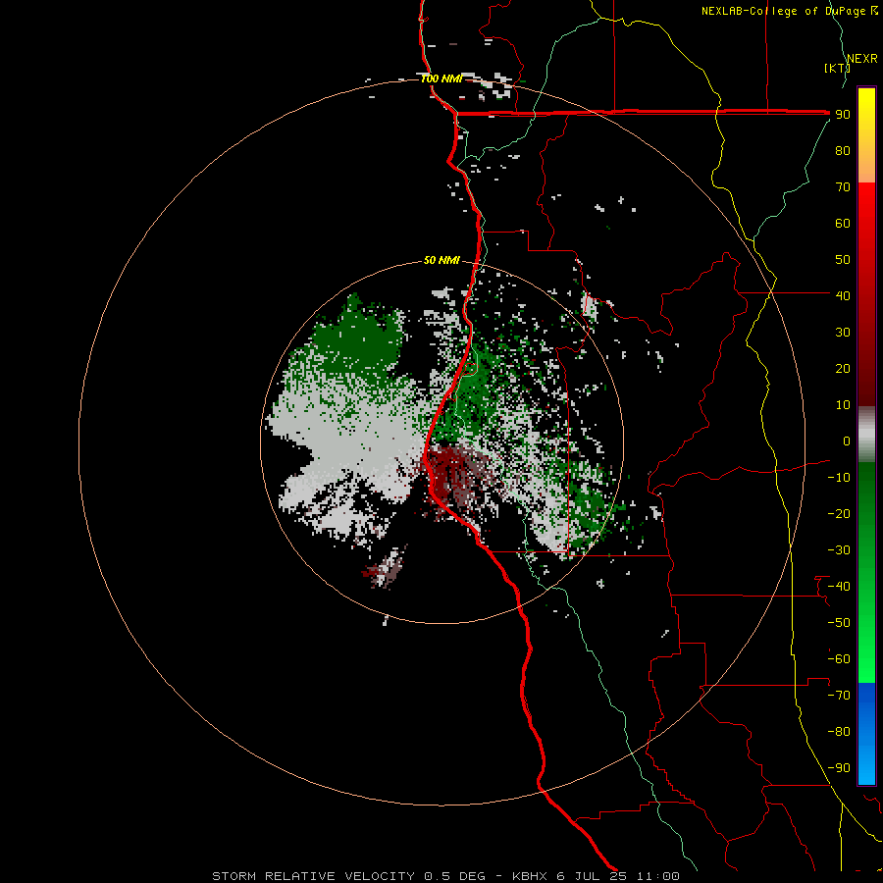Viewport: 883px width, 883px height.
Task: Click the 30 value on velocity scale
Action: [843, 333]
